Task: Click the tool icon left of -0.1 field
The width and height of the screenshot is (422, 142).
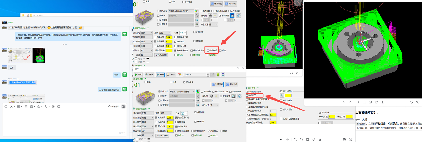Action: [282, 96]
